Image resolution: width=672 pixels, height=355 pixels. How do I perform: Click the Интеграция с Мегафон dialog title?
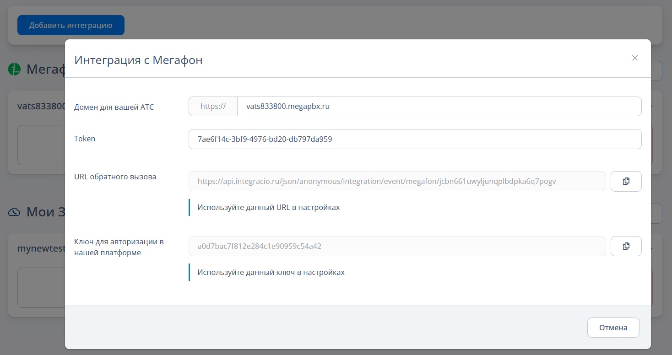click(x=138, y=60)
